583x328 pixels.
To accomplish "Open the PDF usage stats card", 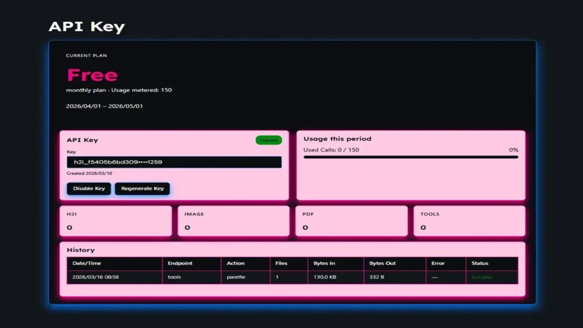I will [x=351, y=221].
